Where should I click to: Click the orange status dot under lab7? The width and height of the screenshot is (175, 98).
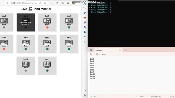[4, 49]
